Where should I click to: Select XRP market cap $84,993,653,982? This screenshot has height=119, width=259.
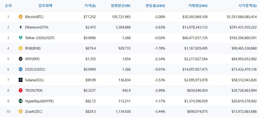(x=244, y=59)
